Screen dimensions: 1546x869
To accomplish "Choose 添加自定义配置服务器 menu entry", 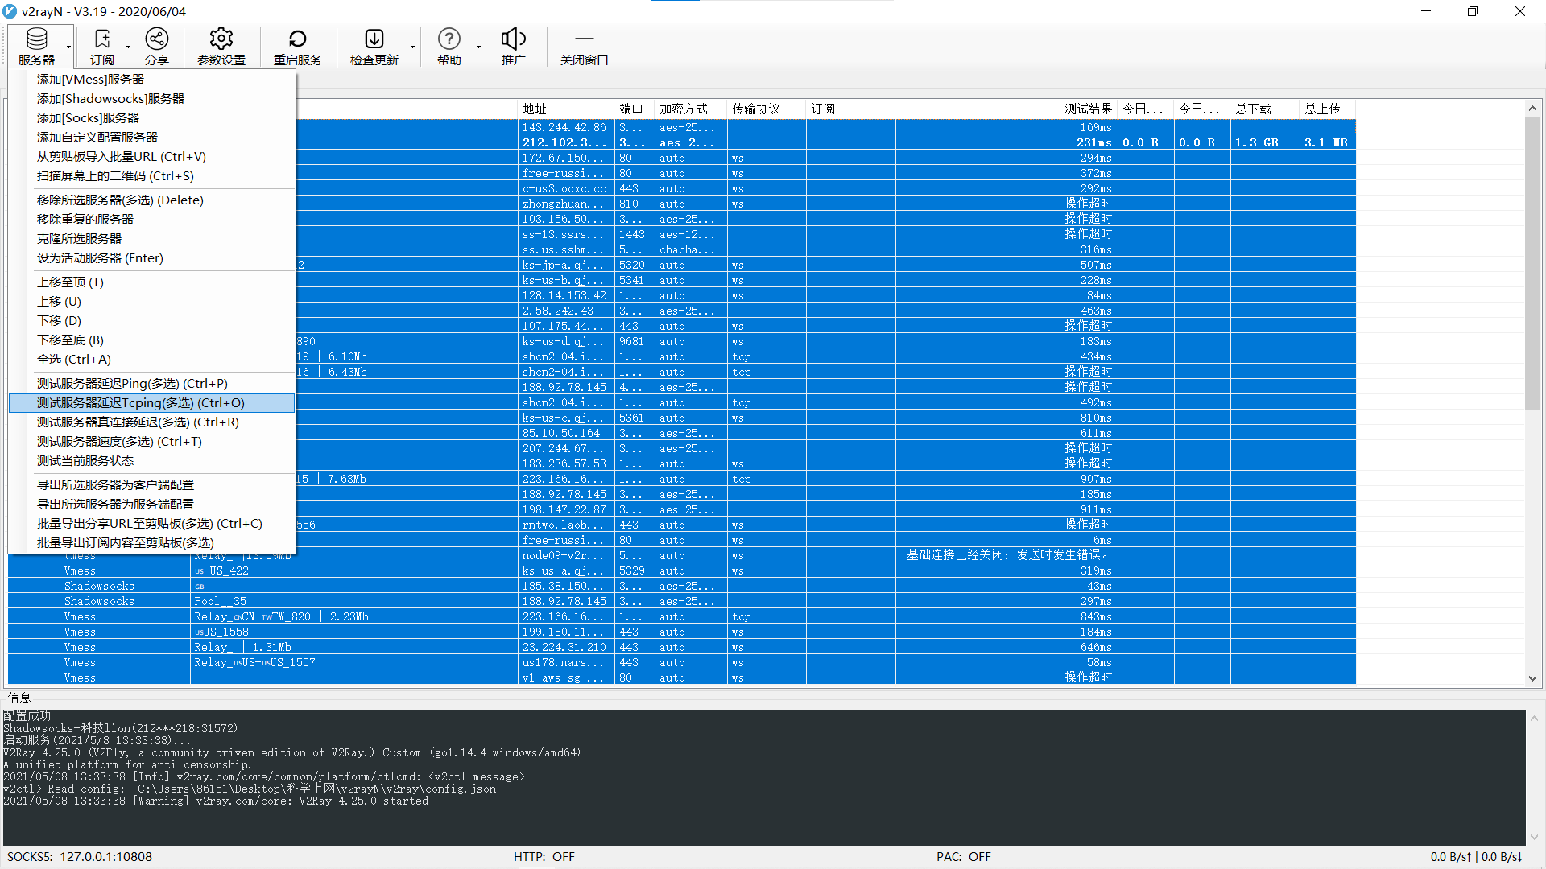I will pyautogui.click(x=151, y=137).
